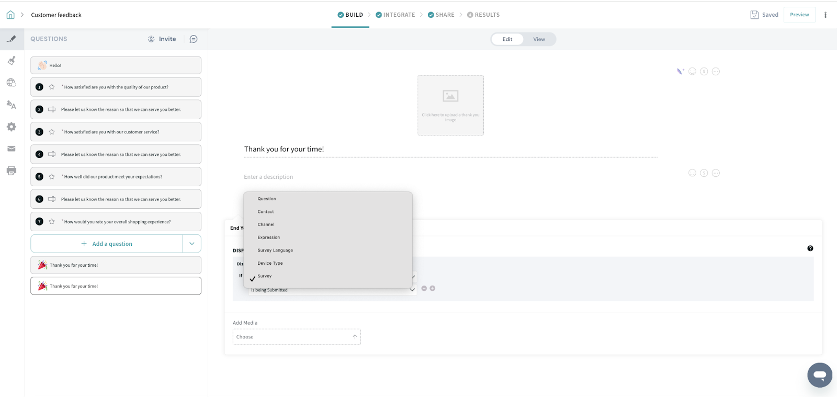
Task: Select Device Type from dropdown list
Action: (x=270, y=263)
